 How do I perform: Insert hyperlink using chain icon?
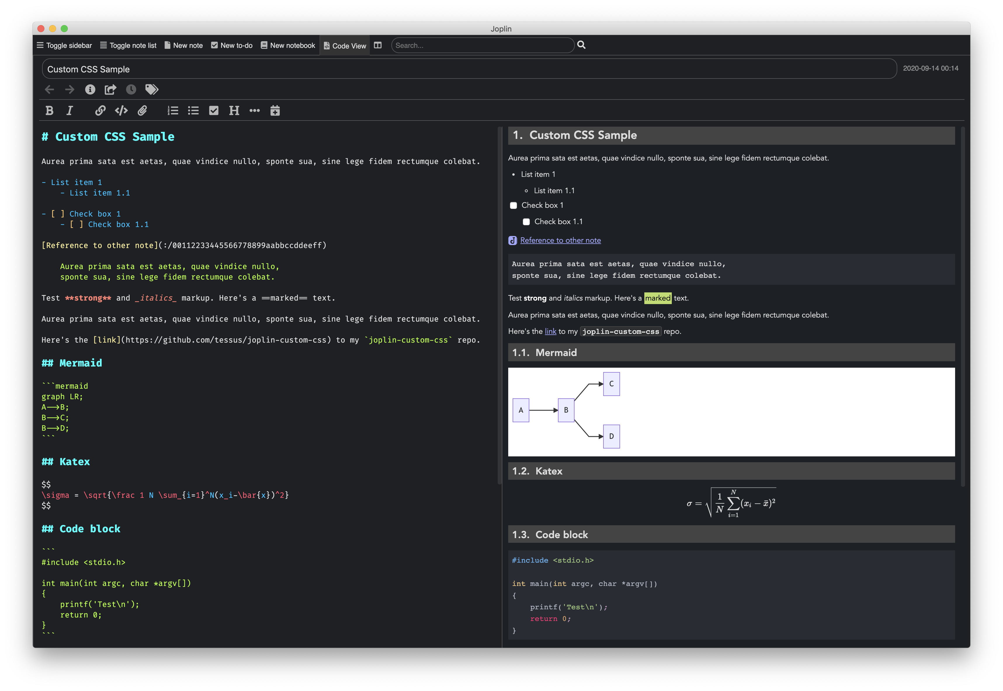point(100,111)
